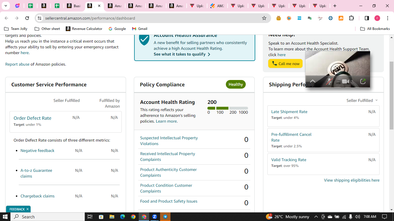Click the Call me now button
394x221 pixels.
285,64
